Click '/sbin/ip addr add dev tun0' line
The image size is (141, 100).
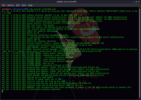click(x=46, y=83)
